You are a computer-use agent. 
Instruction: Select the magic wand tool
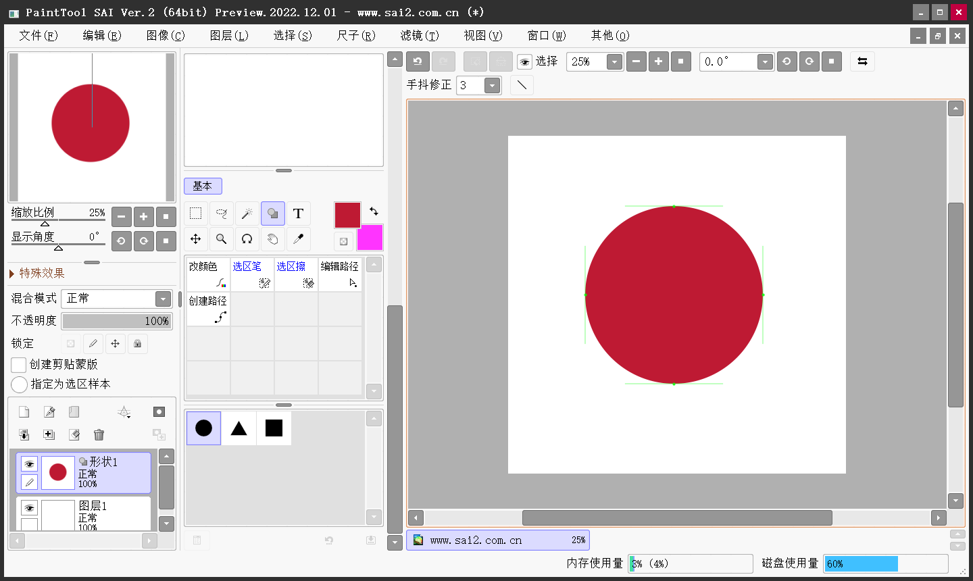coord(247,213)
